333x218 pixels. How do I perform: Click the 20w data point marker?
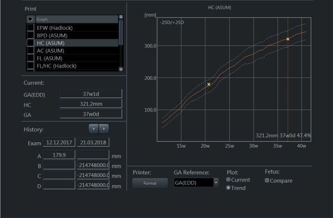pos(209,84)
